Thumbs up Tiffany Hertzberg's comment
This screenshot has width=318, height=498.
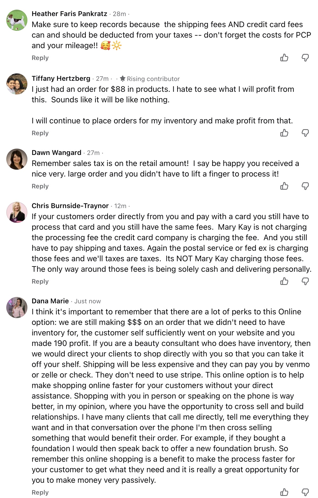click(284, 133)
